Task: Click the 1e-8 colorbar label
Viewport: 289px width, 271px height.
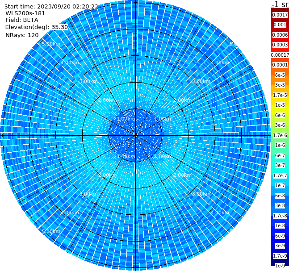Action: 280,225
